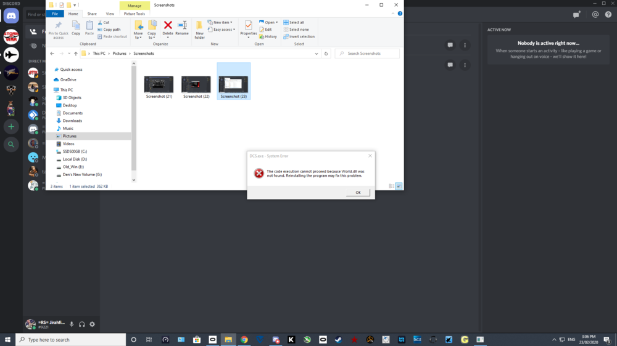
Task: Click the Delete icon in the ribbon
Action: click(168, 28)
